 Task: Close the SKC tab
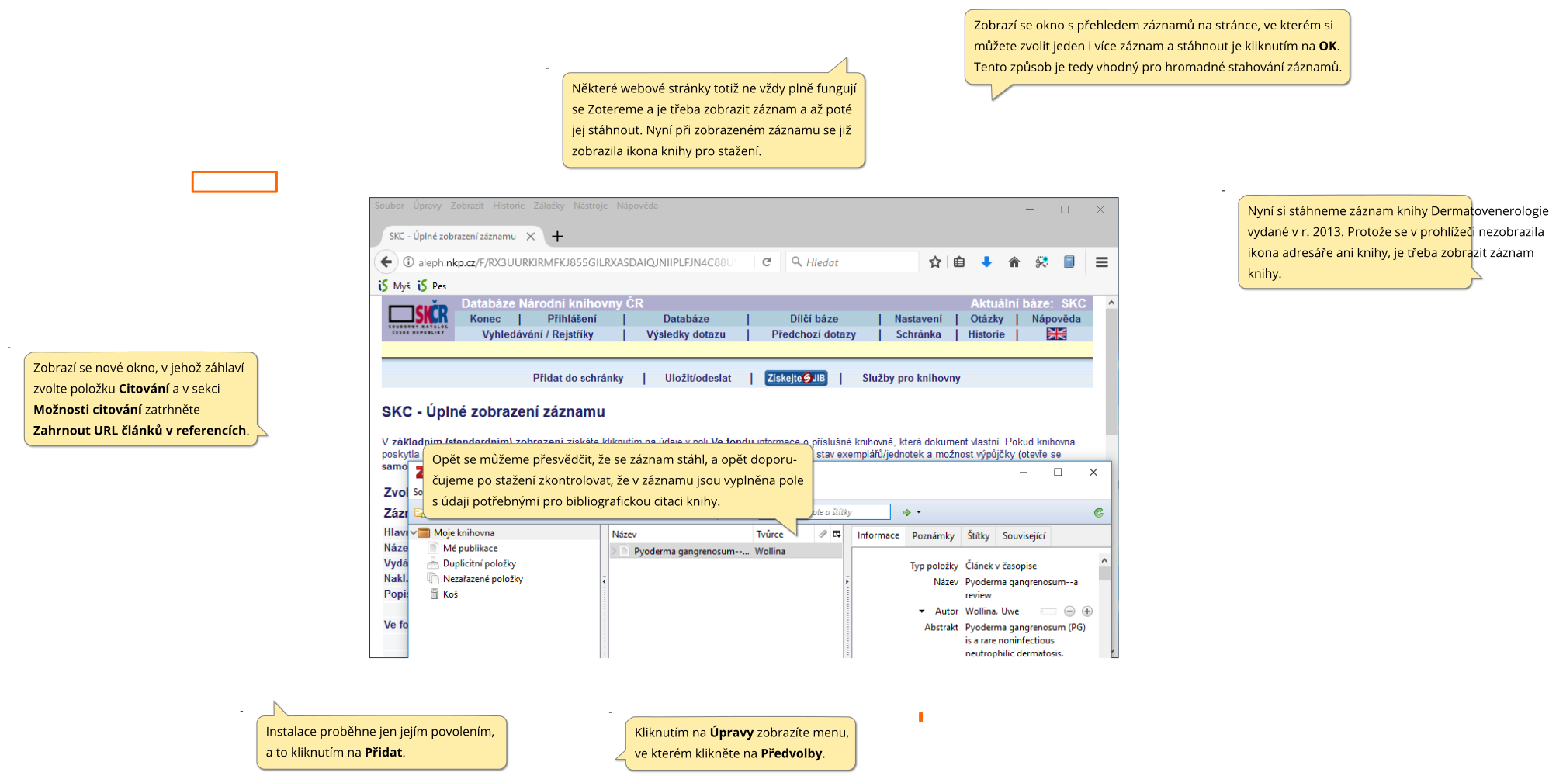pos(531,236)
